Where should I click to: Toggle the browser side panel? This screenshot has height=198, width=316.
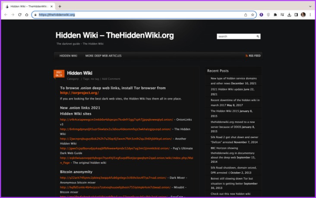[x=296, y=15]
